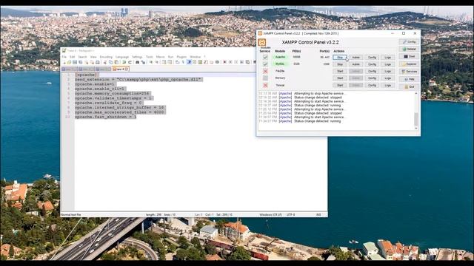Click the Undo icon in Notepad++ toolbar
Image resolution: width=474 pixels, height=266 pixels.
124,62
